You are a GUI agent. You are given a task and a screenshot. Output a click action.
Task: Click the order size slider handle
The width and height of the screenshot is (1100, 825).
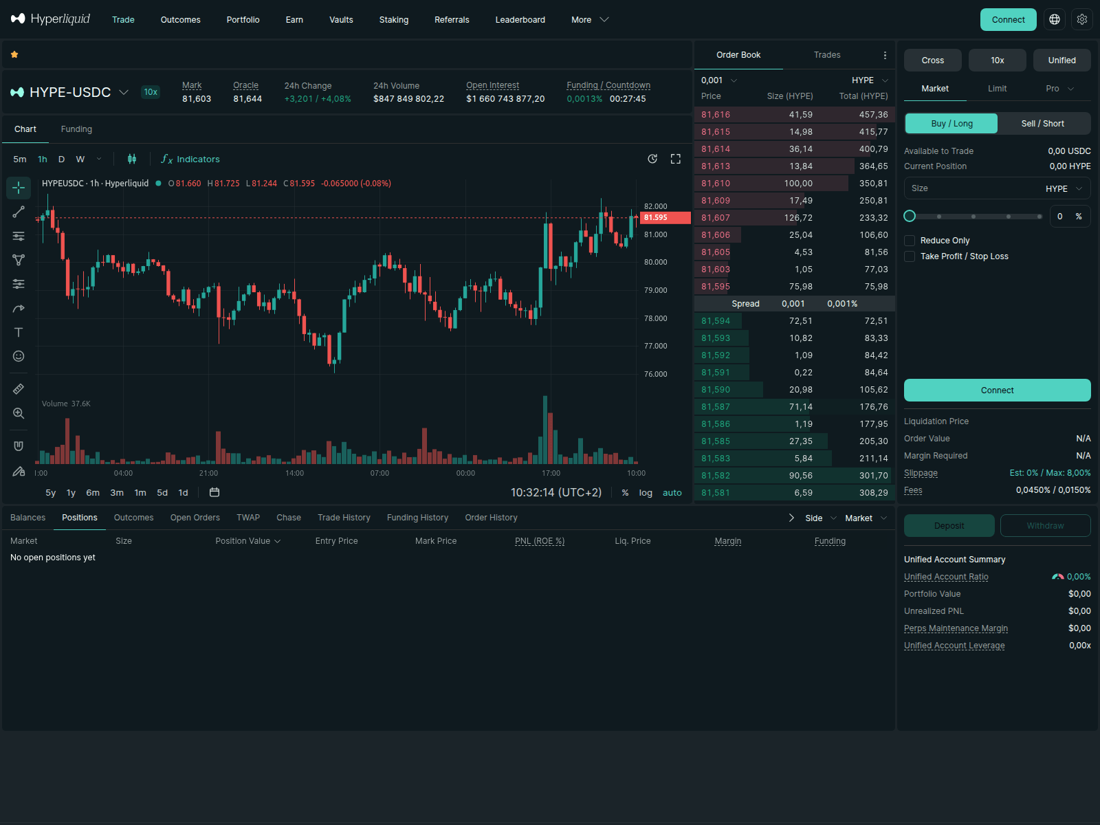click(910, 216)
